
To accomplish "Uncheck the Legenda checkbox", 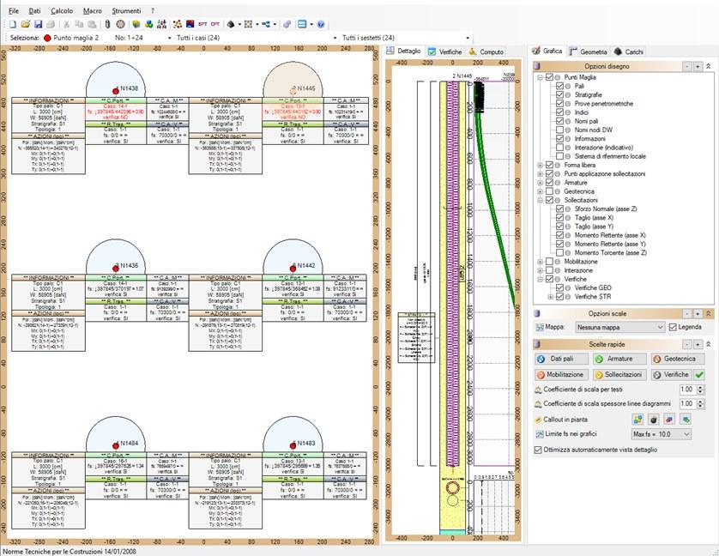I will (x=674, y=327).
